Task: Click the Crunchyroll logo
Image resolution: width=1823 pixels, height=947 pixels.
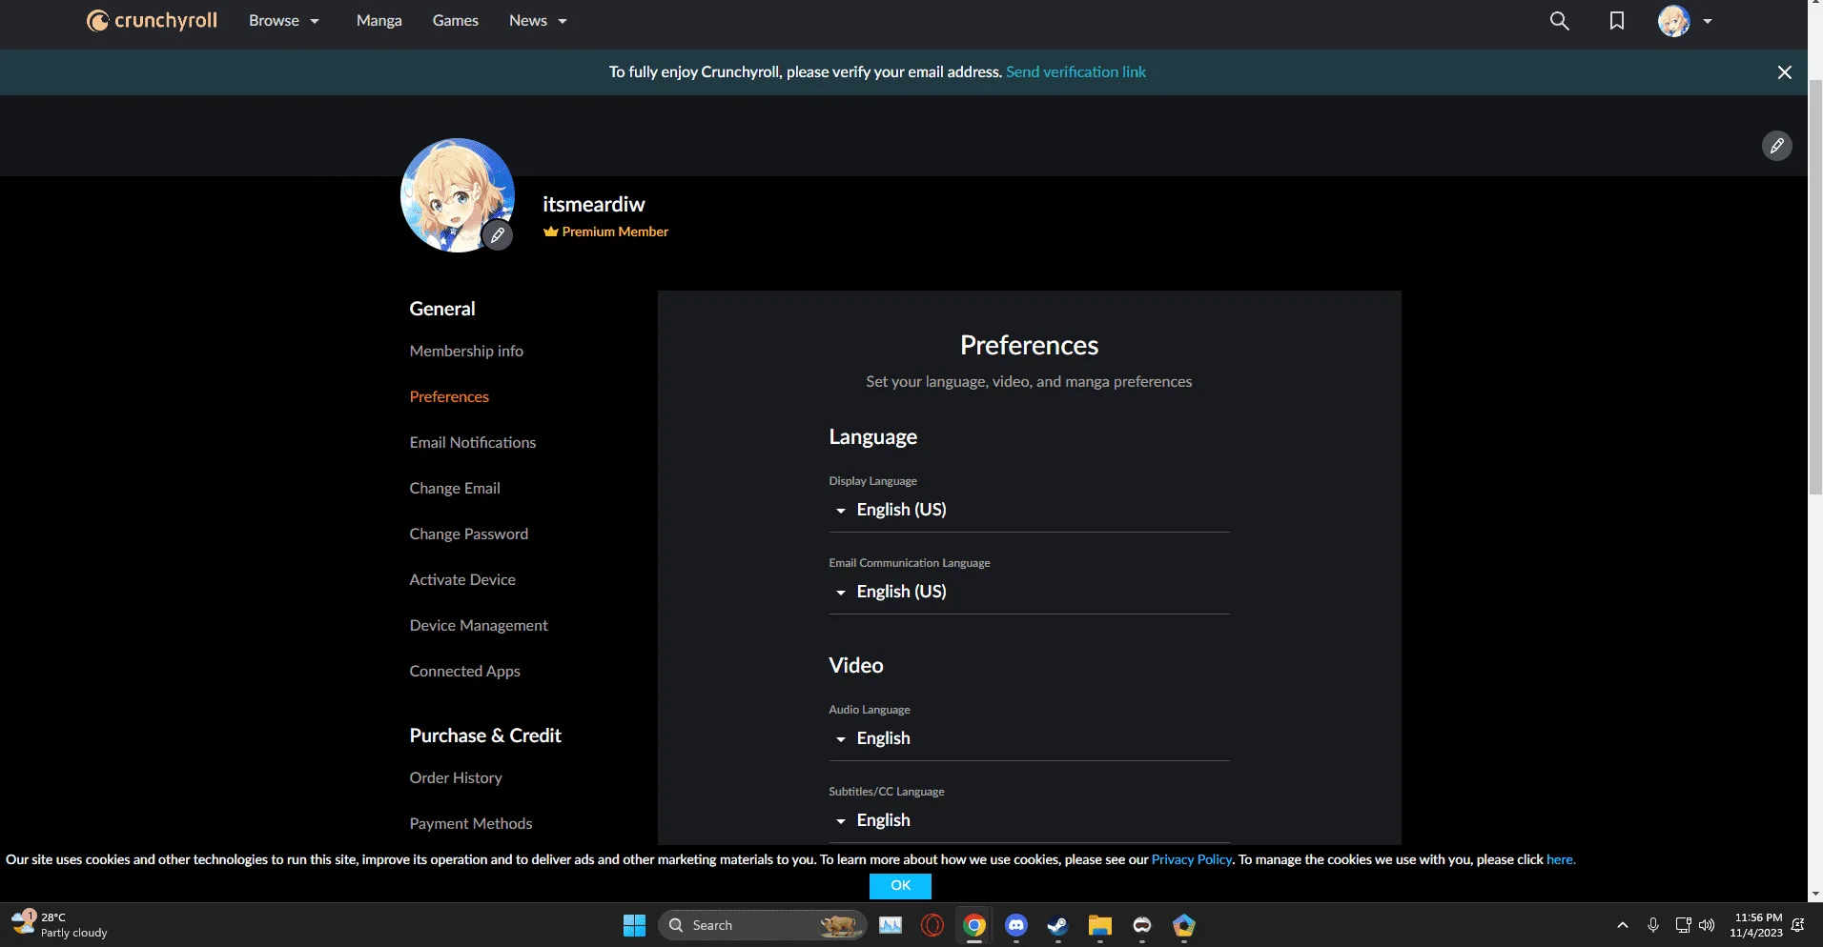Action: pos(152,20)
